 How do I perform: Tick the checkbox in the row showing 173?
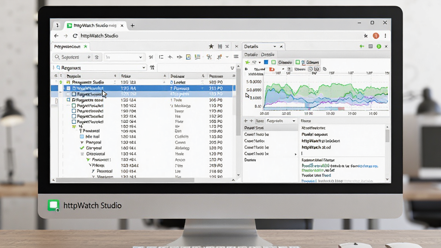[74, 111]
